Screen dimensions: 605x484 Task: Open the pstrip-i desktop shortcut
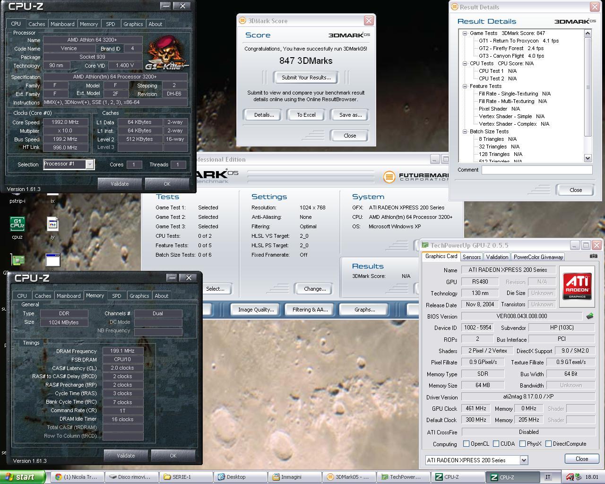click(x=17, y=198)
